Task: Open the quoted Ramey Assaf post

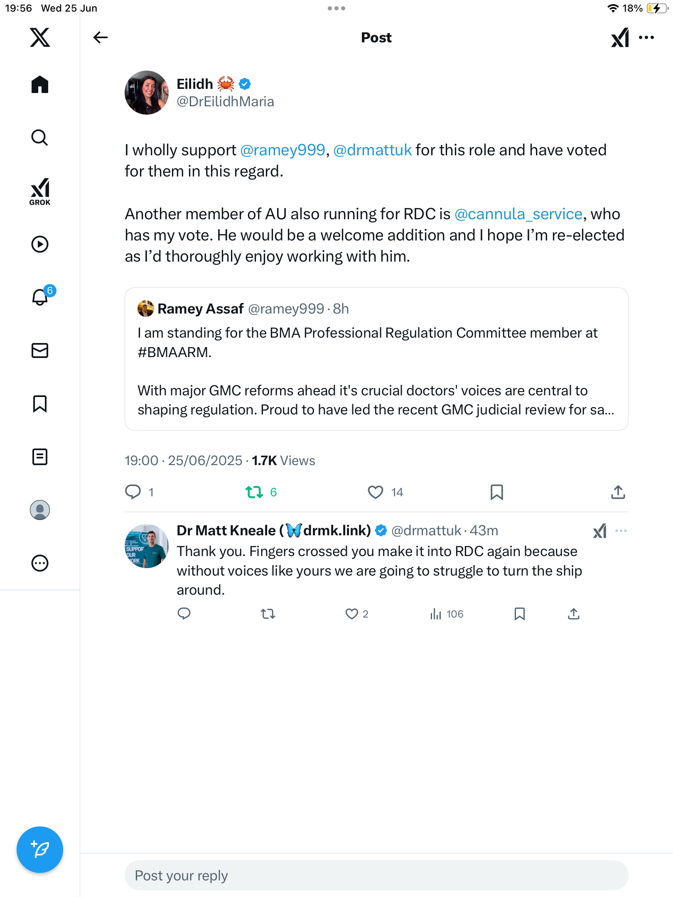Action: [376, 359]
